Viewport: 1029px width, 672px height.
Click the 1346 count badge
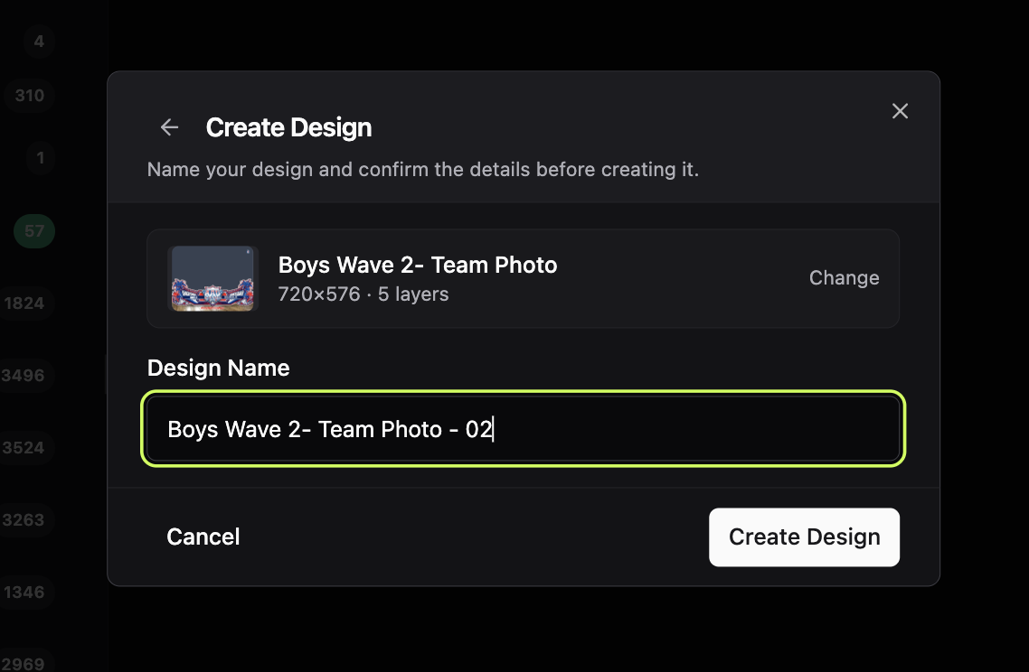click(x=25, y=592)
